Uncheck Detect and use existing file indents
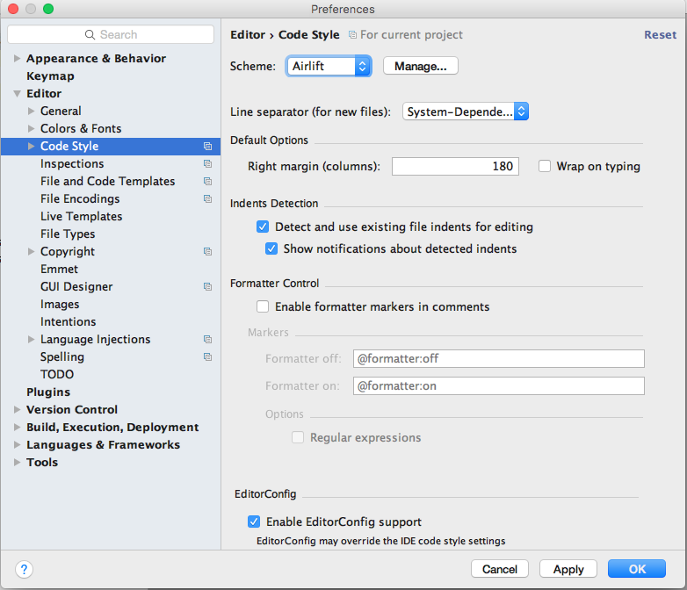Viewport: 687px width, 590px height. click(x=263, y=227)
